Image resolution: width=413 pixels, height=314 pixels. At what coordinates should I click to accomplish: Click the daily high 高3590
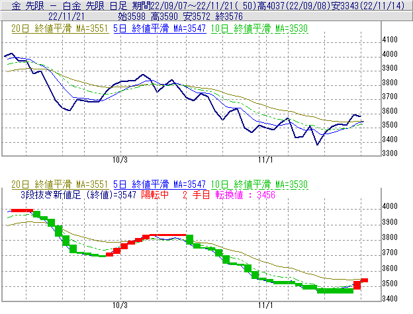click(164, 17)
